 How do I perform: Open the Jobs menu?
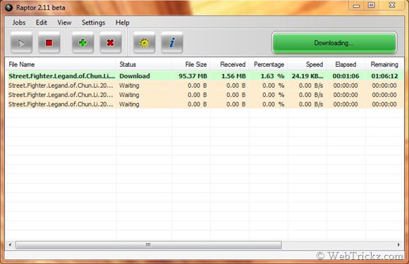[x=19, y=23]
